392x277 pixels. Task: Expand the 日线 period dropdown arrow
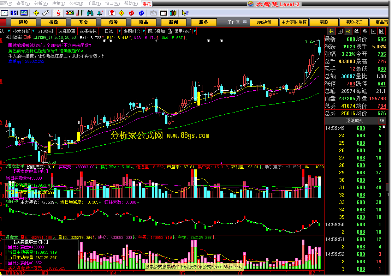point(119,31)
